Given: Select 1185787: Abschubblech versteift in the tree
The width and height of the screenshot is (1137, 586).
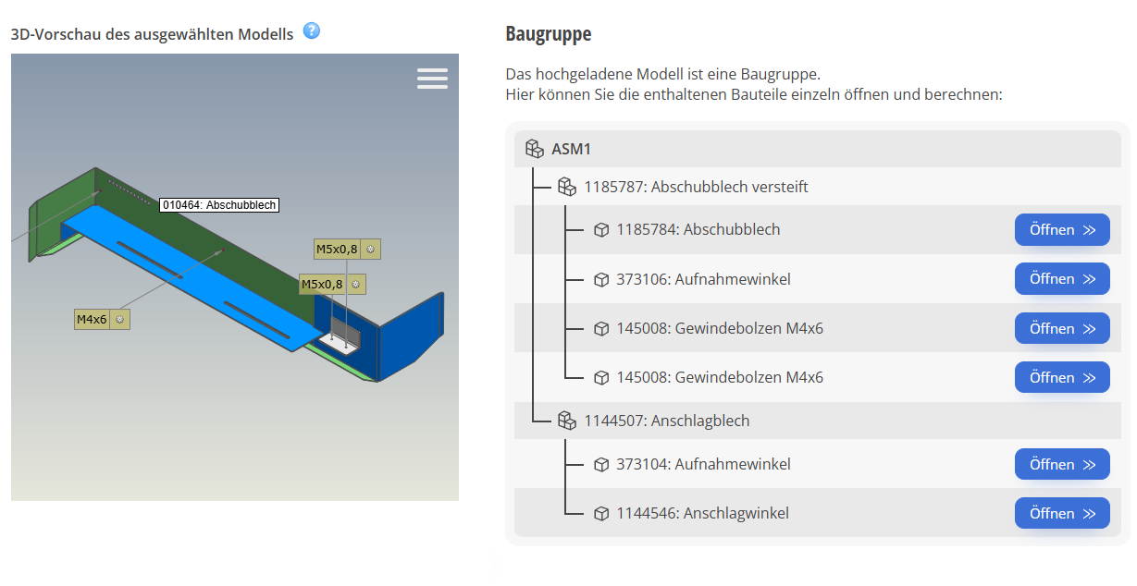Looking at the screenshot, I should pos(696,187).
